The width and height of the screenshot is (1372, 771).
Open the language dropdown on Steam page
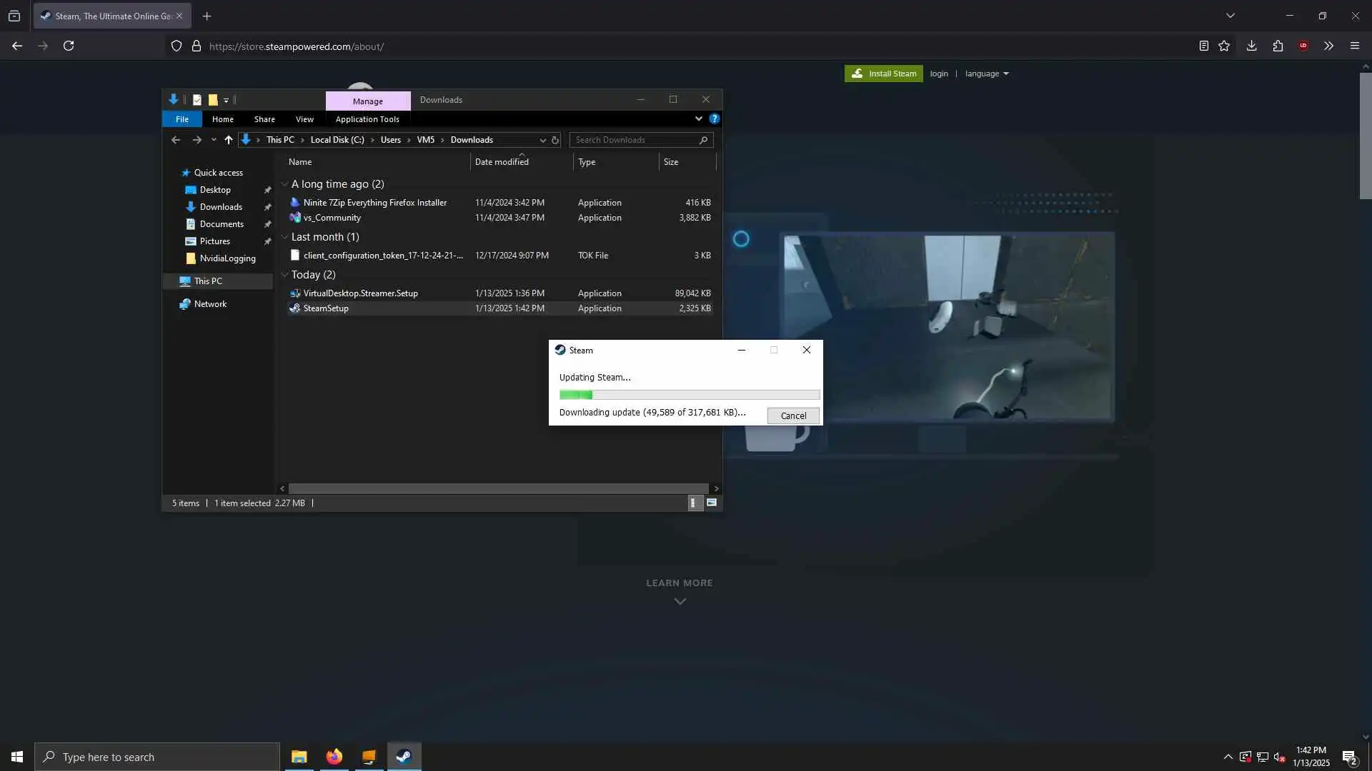pos(987,74)
